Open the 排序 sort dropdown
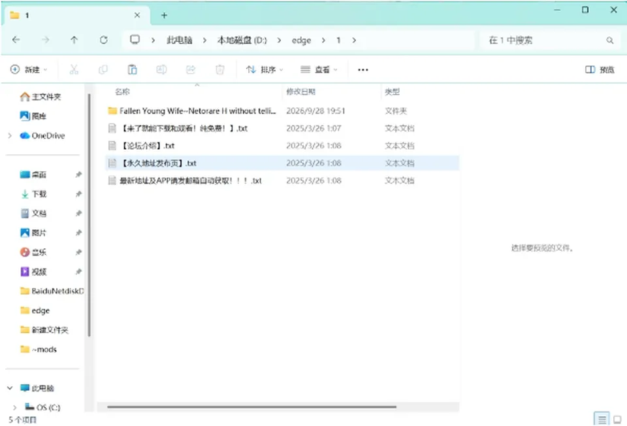The height and width of the screenshot is (426, 627). [265, 70]
